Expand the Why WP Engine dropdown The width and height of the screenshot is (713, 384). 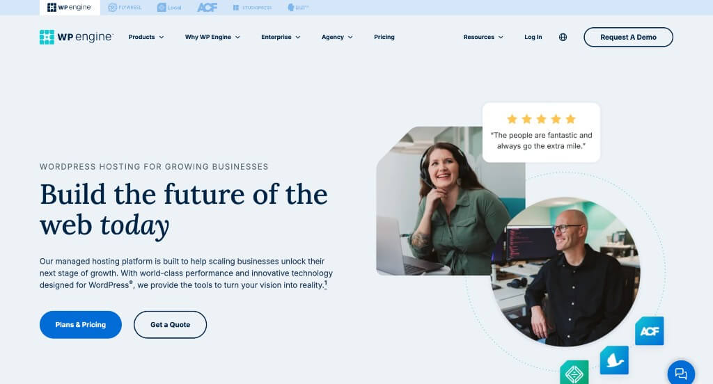click(212, 38)
